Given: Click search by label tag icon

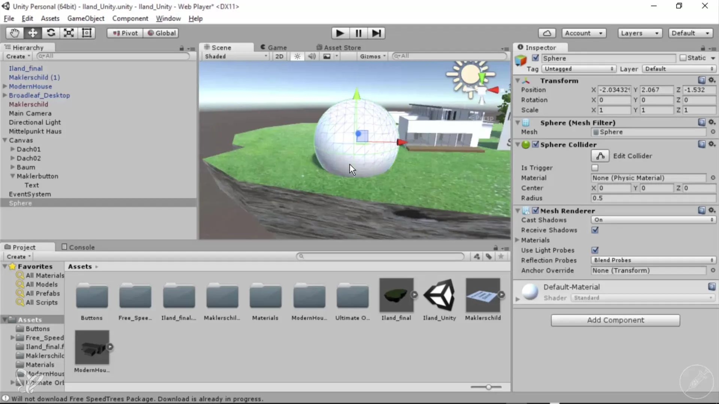Looking at the screenshot, I should (489, 256).
